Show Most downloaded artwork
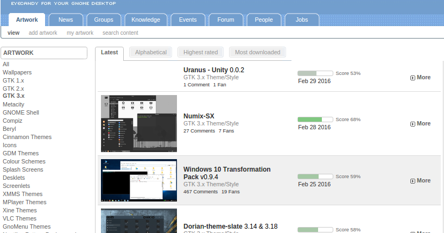The height and width of the screenshot is (233, 444). click(257, 53)
